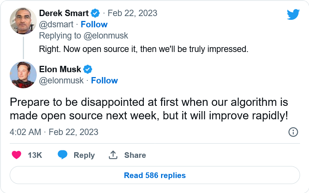
Task: Click the Twitter bird logo
Action: coord(293,15)
